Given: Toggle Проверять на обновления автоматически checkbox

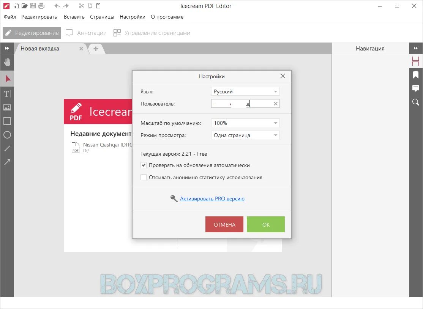Looking at the screenshot, I should click(x=144, y=165).
